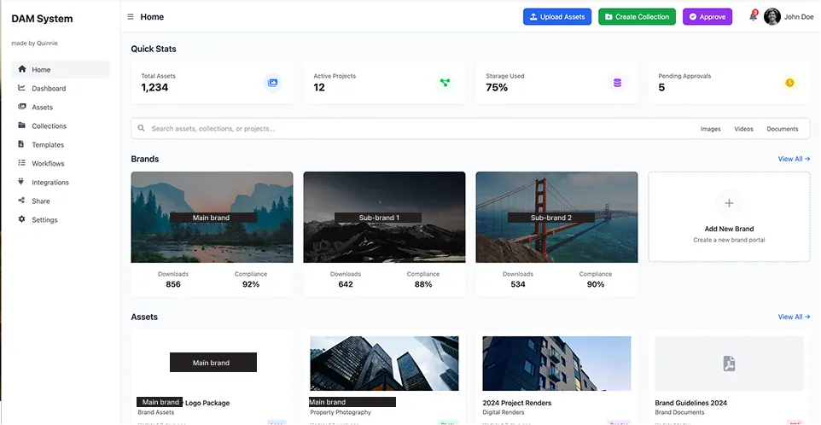
Task: Click the purple Approve button
Action: click(x=707, y=17)
